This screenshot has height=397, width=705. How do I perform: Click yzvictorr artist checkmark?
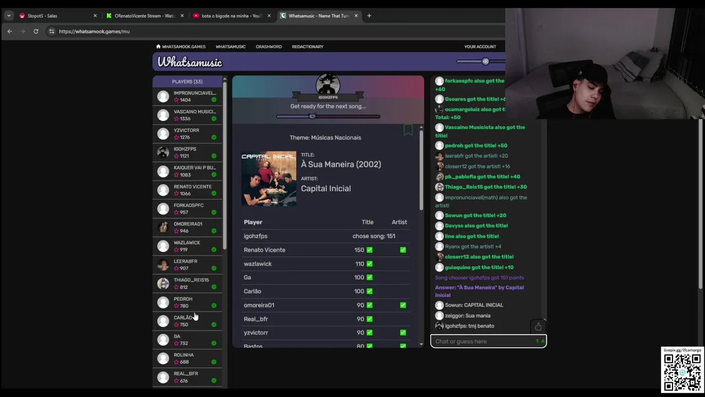[403, 332]
